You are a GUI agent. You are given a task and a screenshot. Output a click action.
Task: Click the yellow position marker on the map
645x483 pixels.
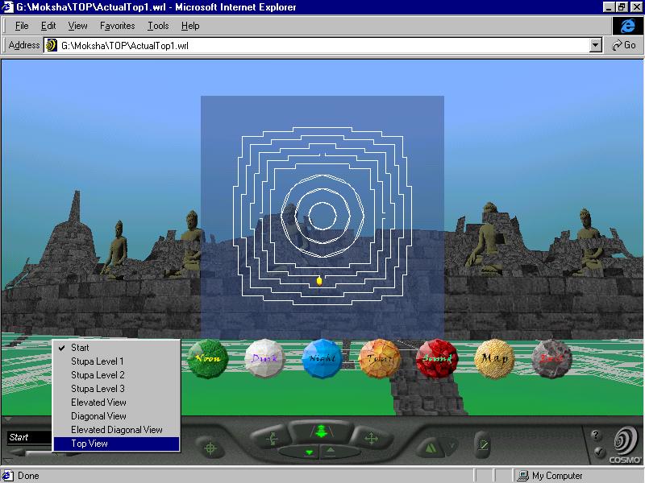point(319,281)
